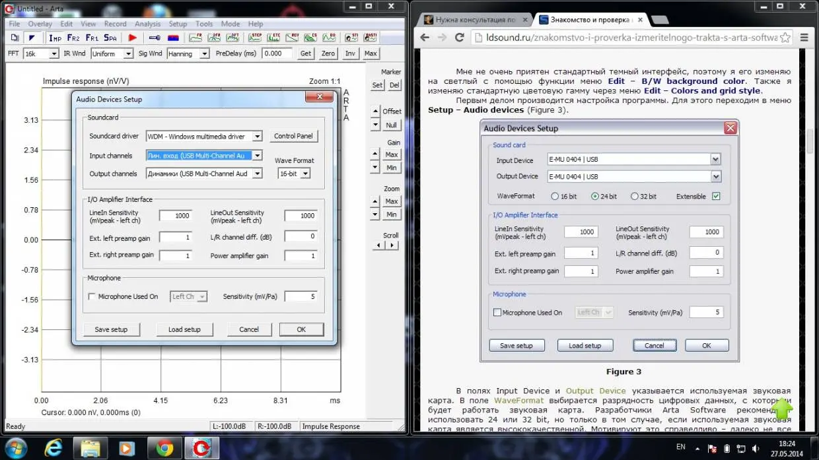
Task: Click the Inv button beside Zero
Action: (x=350, y=54)
